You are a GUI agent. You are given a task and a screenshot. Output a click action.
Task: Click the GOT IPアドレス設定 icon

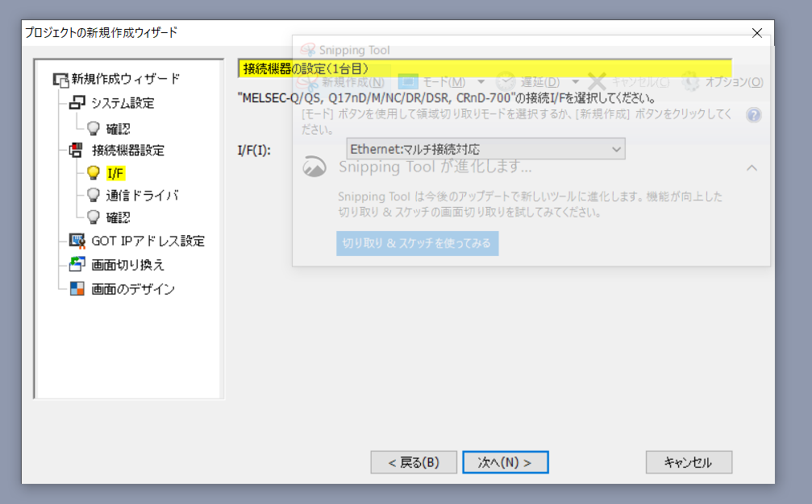[x=77, y=241]
